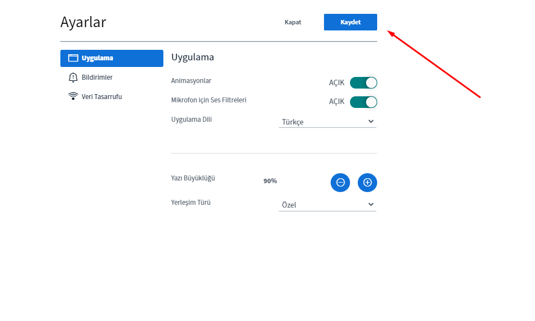This screenshot has height=321, width=535.
Task: Click the AÇIK label beside Animasyonlar
Action: pos(336,83)
